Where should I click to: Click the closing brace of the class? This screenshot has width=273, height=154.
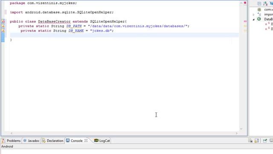(11, 40)
